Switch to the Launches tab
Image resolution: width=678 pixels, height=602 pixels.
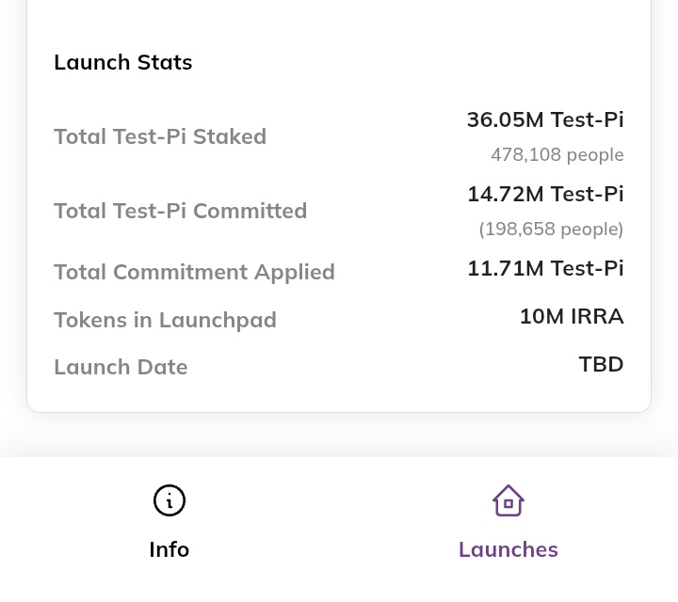tap(508, 522)
